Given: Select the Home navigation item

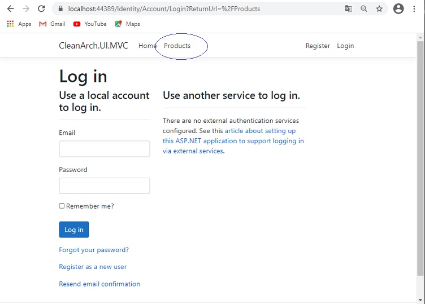Looking at the screenshot, I should [147, 46].
